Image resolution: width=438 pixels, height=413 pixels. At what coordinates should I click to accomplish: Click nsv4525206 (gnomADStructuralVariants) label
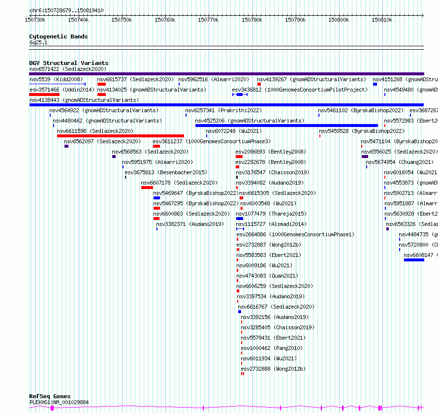[250, 121]
